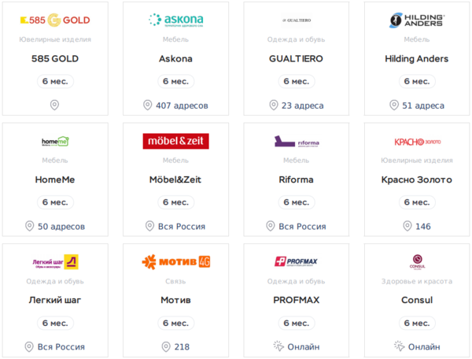Click the Askona logo
This screenshot has height=359, width=472.
click(175, 20)
